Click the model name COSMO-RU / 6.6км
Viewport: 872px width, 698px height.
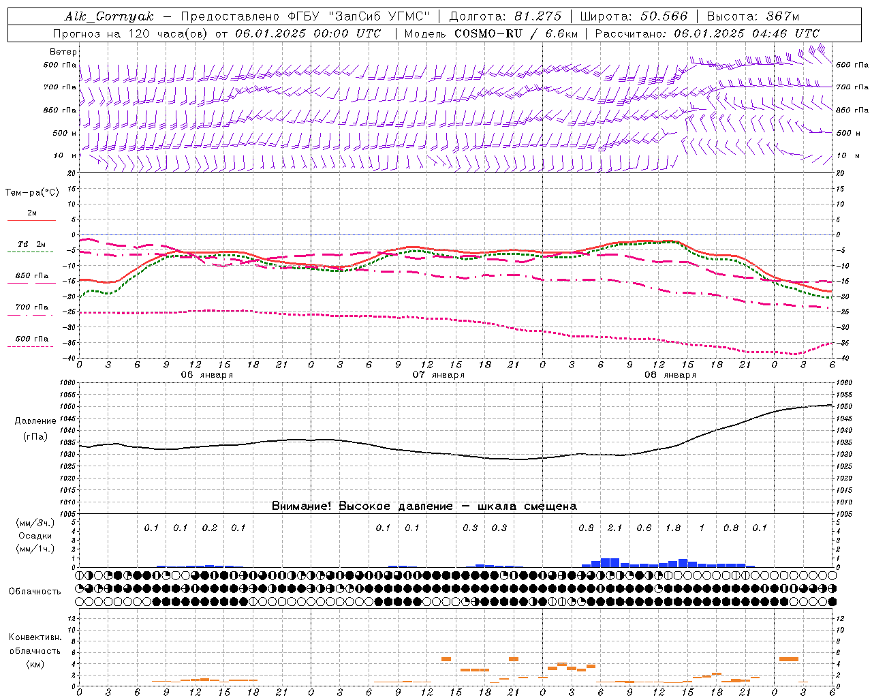click(516, 33)
